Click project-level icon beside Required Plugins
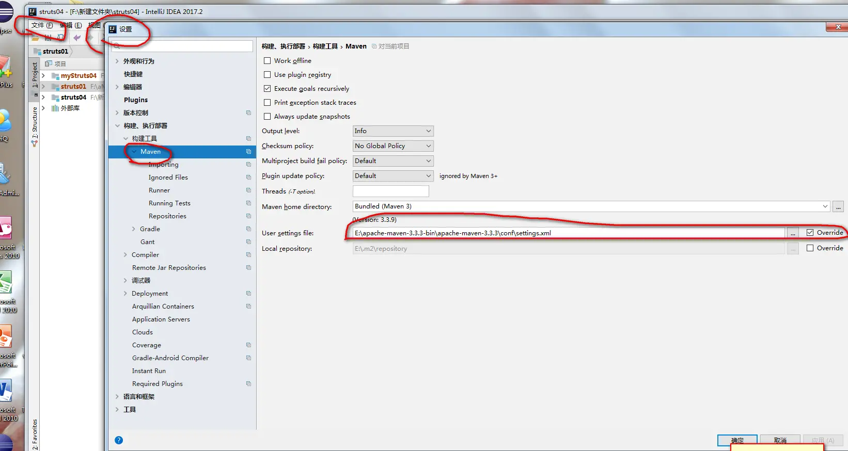This screenshot has height=451, width=848. tap(248, 383)
